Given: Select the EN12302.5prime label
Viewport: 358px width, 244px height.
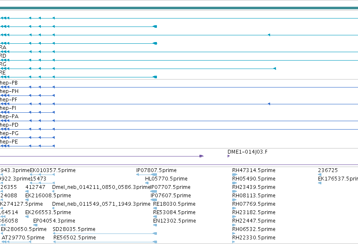Looking at the screenshot, I should (x=175, y=221).
